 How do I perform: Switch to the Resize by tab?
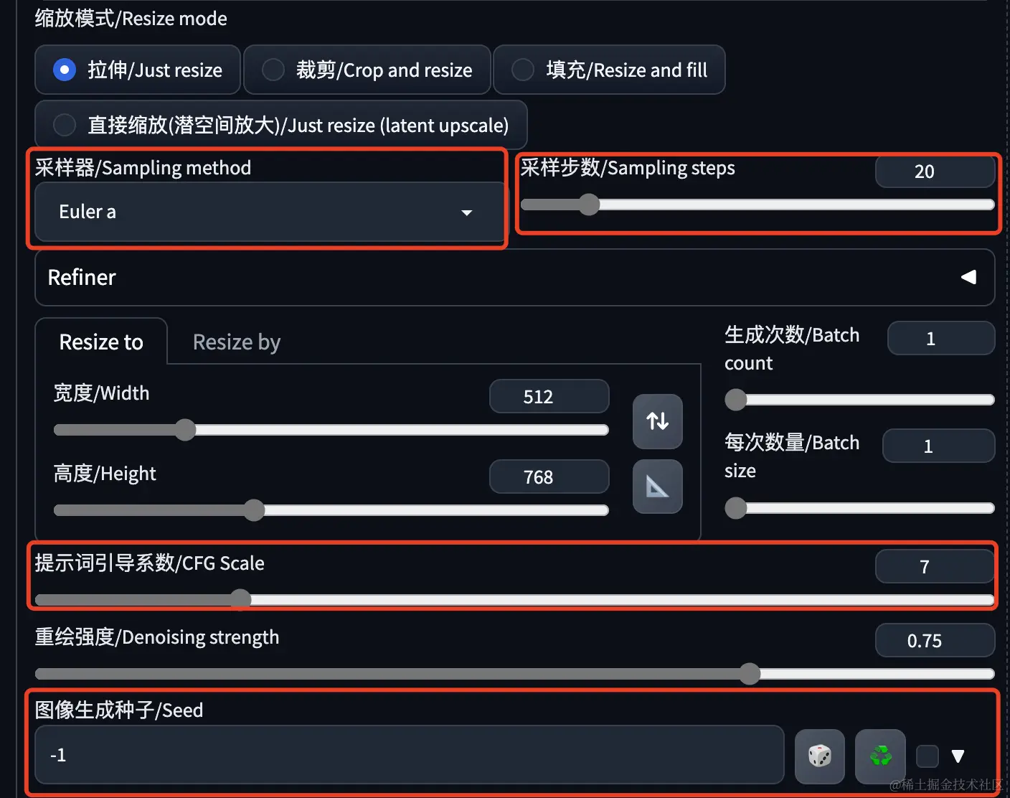click(x=237, y=342)
